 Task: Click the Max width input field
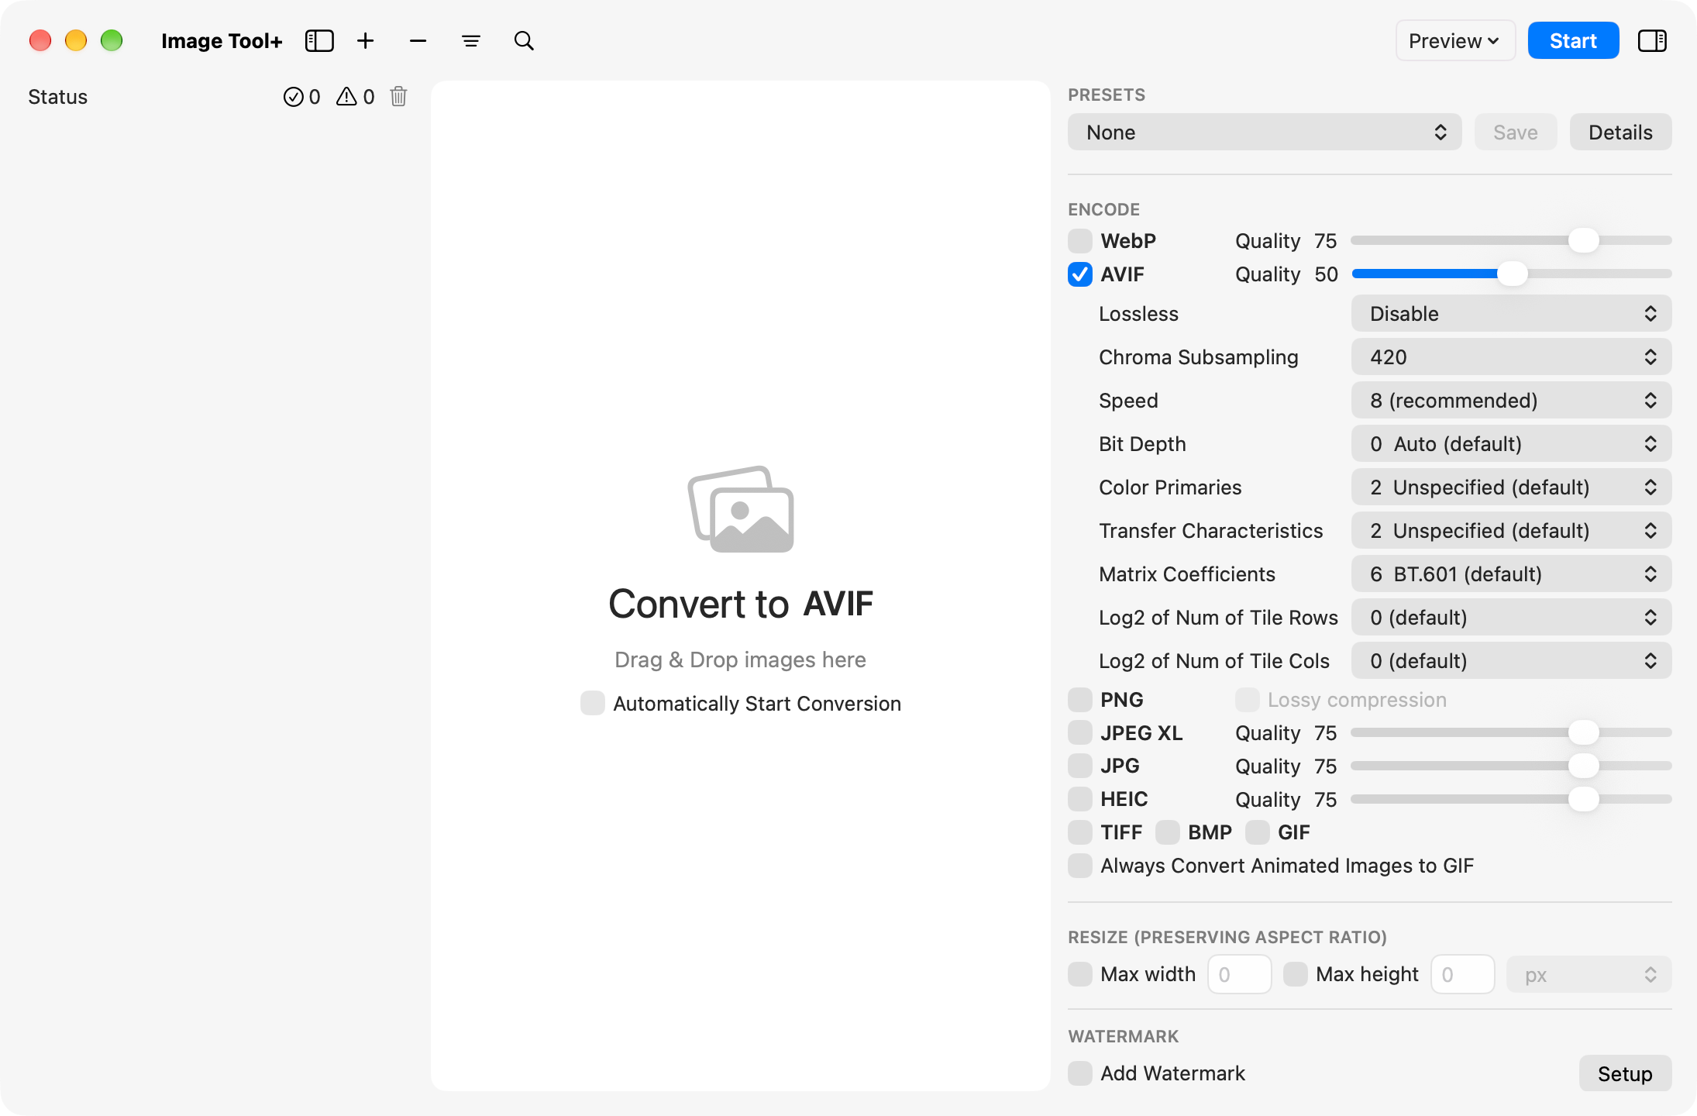tap(1239, 974)
